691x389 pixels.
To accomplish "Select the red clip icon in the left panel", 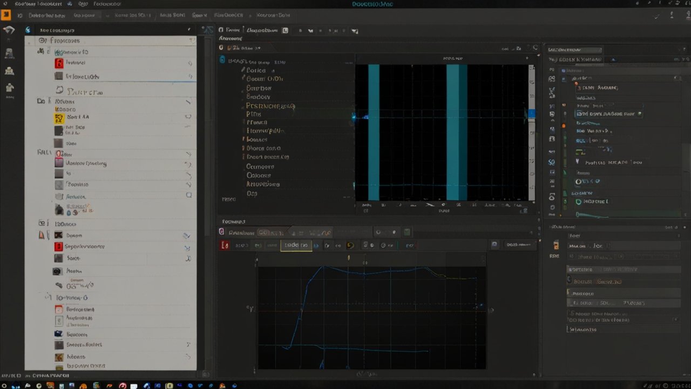I will [59, 63].
